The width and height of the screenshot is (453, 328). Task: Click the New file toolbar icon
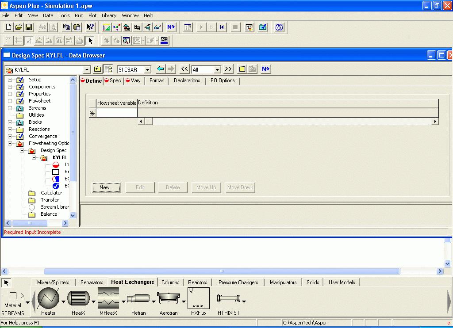pyautogui.click(x=8, y=27)
